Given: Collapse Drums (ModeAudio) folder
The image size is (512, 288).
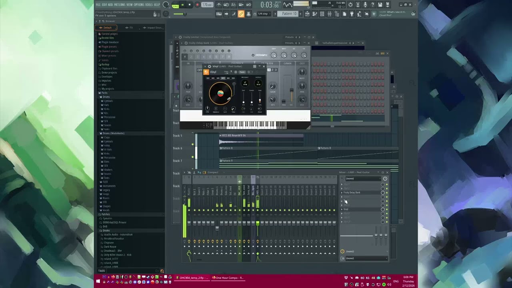Looking at the screenshot, I should click(x=114, y=133).
